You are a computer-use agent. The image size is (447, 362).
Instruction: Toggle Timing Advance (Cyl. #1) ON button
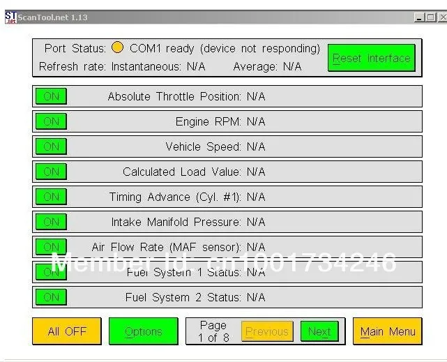pyautogui.click(x=52, y=197)
